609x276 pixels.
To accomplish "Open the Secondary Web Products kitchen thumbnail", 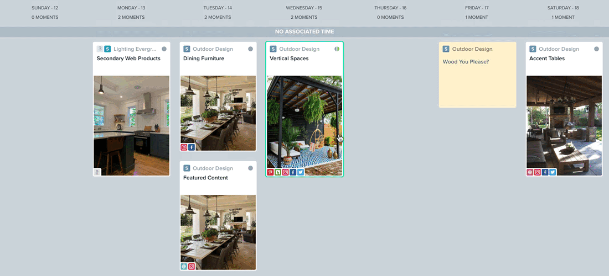I will [132, 125].
